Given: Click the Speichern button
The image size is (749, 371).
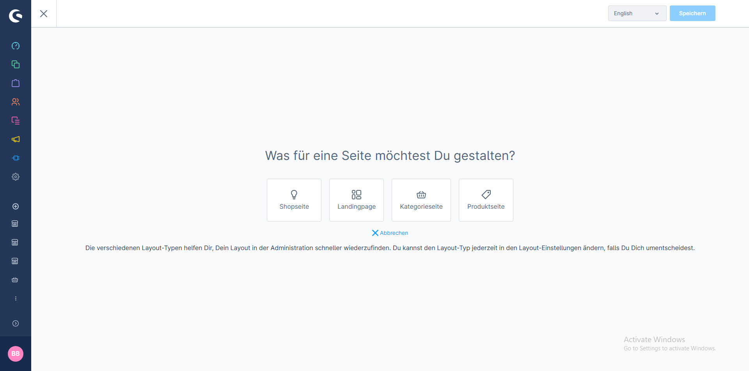Looking at the screenshot, I should click(692, 13).
